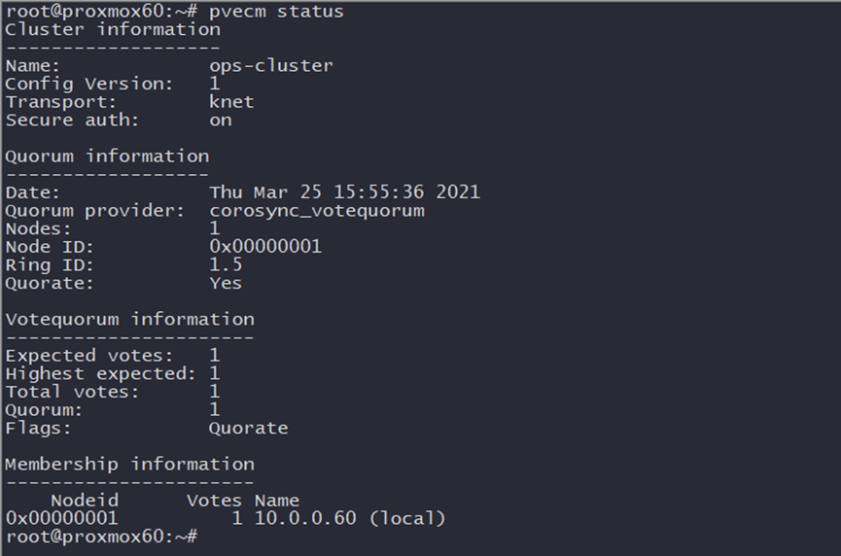
Task: Click the node address '10.0.0.60 (local)'
Action: coord(350,518)
